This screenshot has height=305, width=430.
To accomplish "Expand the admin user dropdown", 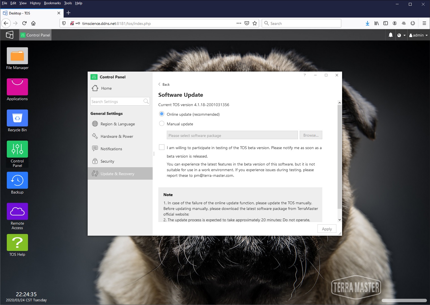I will pos(418,35).
